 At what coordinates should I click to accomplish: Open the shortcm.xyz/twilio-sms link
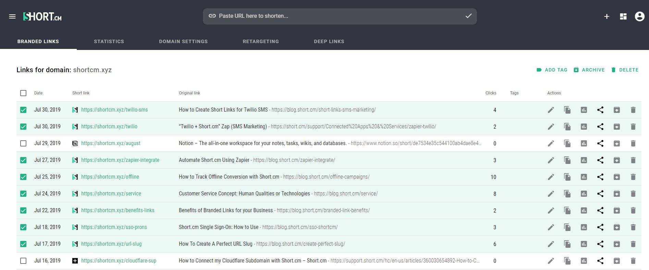pyautogui.click(x=114, y=110)
